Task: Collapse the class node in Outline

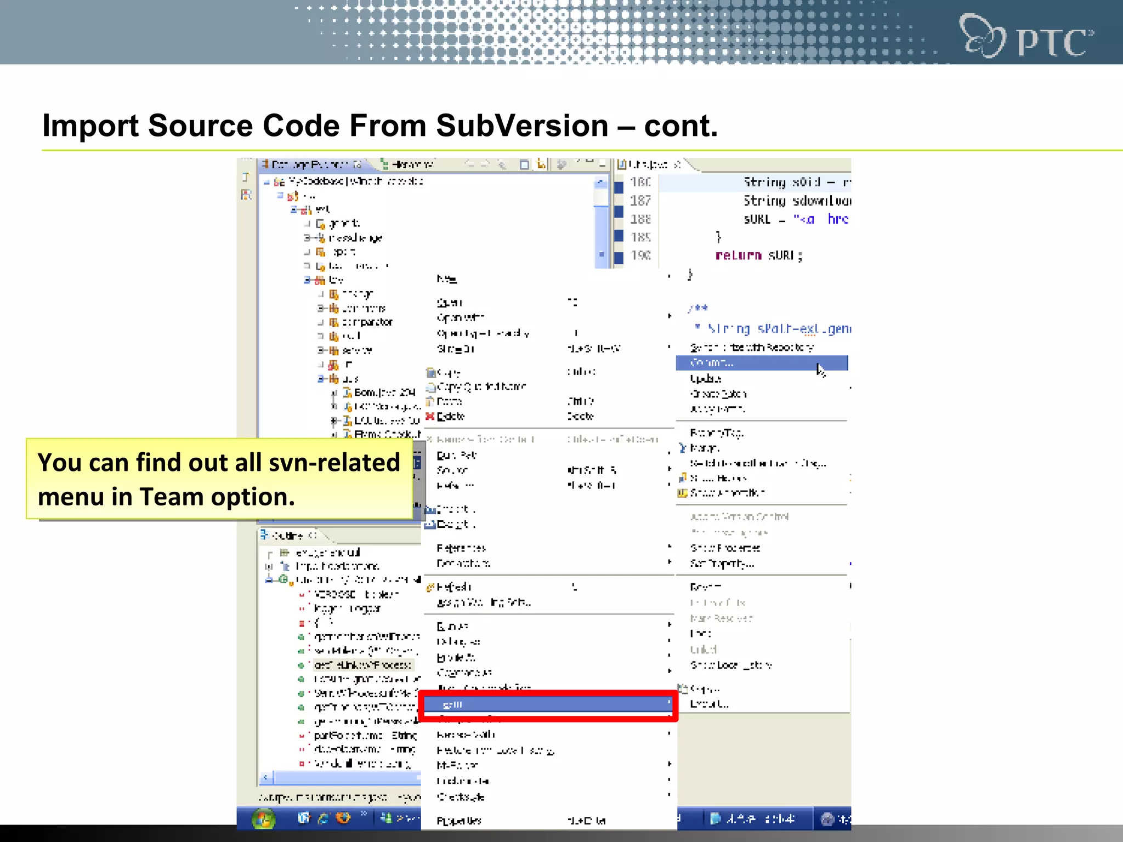Action: [269, 580]
